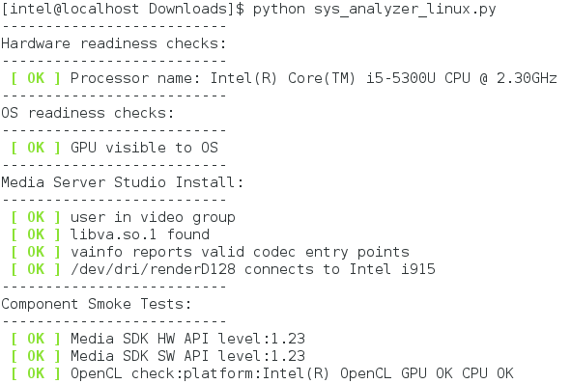Click the Hardware readiness checks heading
The width and height of the screenshot is (571, 384).
[114, 43]
